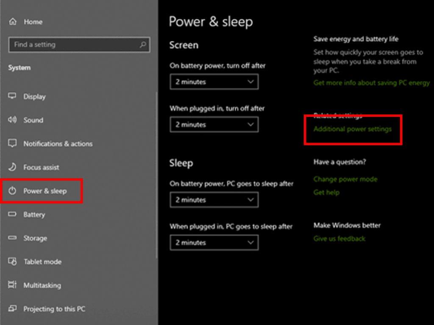This screenshot has height=325, width=434.
Task: Open Projecting to this PC settings
Action: (x=54, y=309)
